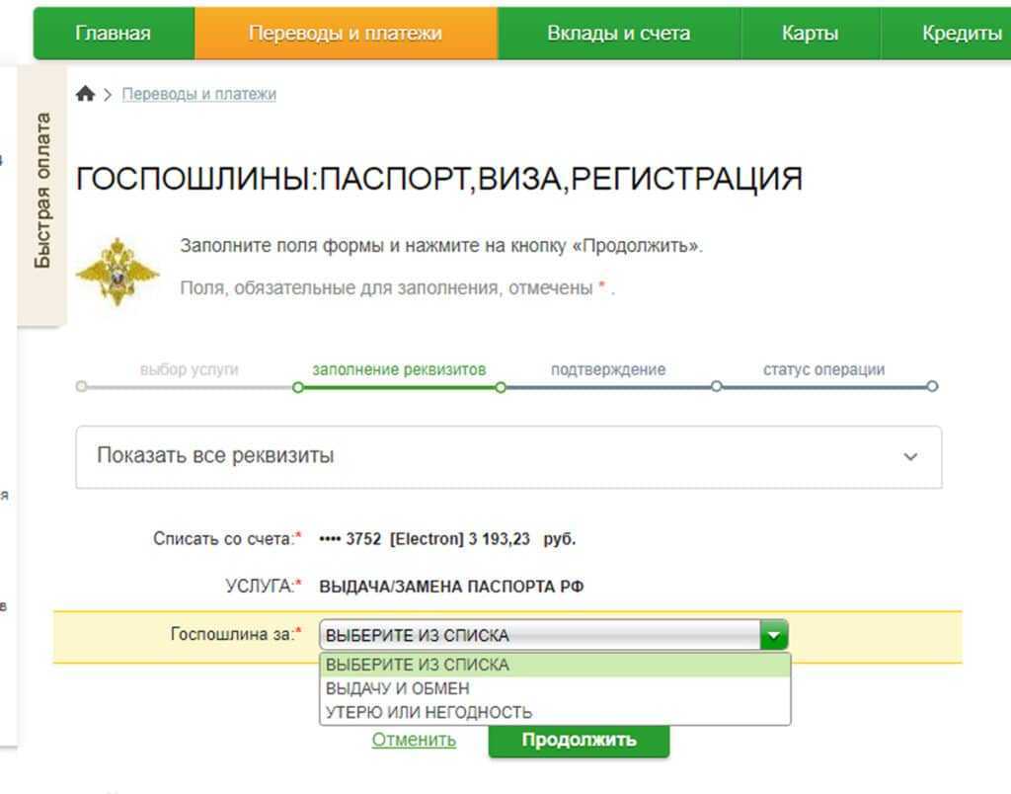
Task: Click the golden eagle emblem icon
Action: pos(117,271)
